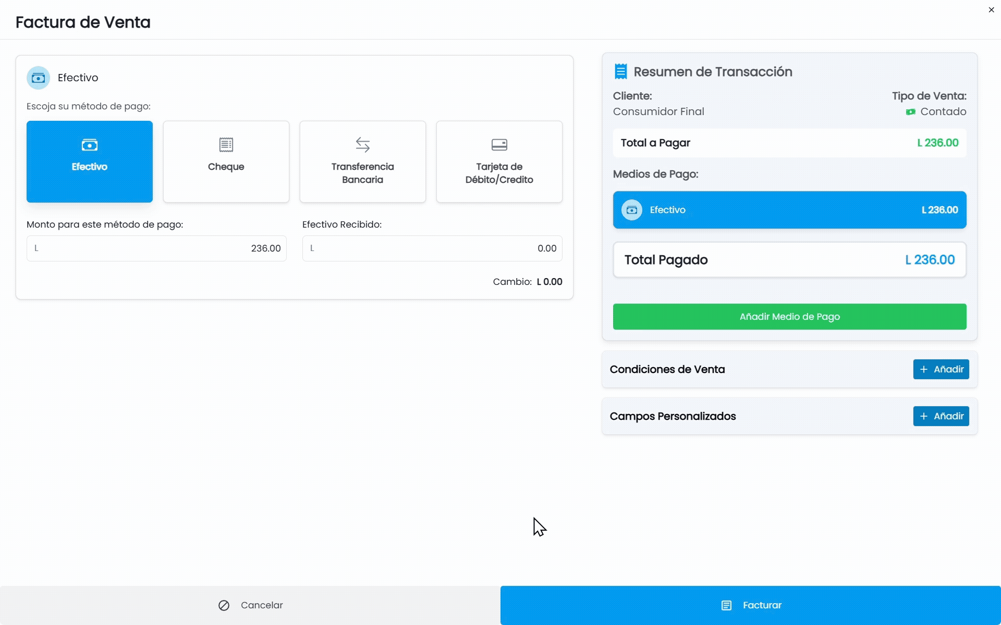Close the Factura de Venta dialog
This screenshot has height=625, width=1001.
[x=991, y=10]
